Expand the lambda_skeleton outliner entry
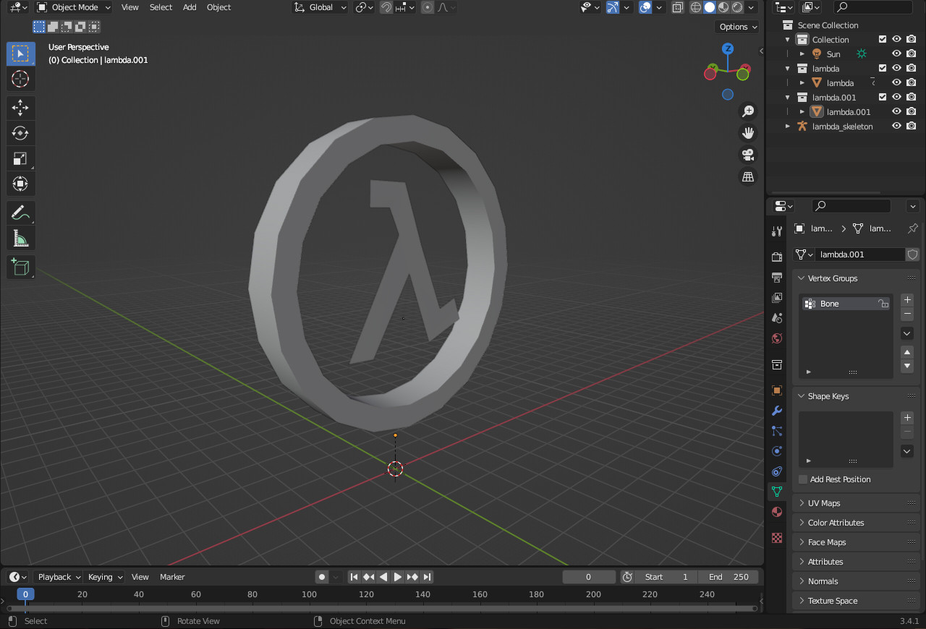The width and height of the screenshot is (926, 629). click(x=789, y=126)
